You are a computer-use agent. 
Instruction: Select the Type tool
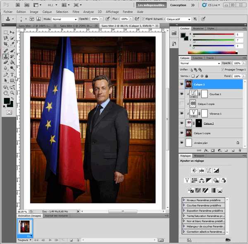12,74
